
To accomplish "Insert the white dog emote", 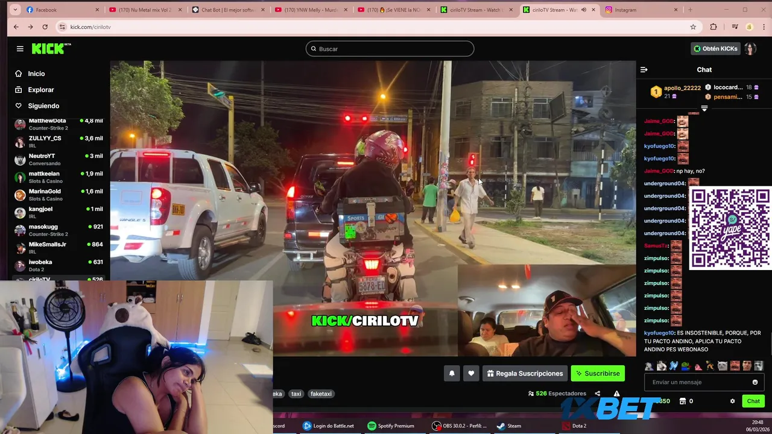I will (x=662, y=366).
